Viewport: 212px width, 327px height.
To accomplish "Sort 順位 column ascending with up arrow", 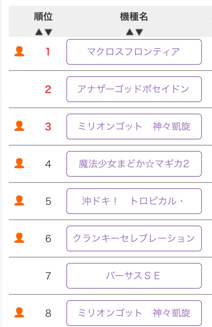I will [x=39, y=32].
